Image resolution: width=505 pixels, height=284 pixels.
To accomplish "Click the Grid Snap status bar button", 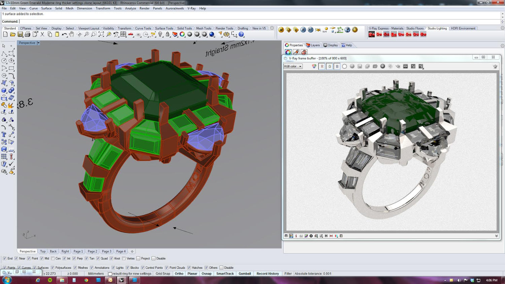I will [x=163, y=274].
